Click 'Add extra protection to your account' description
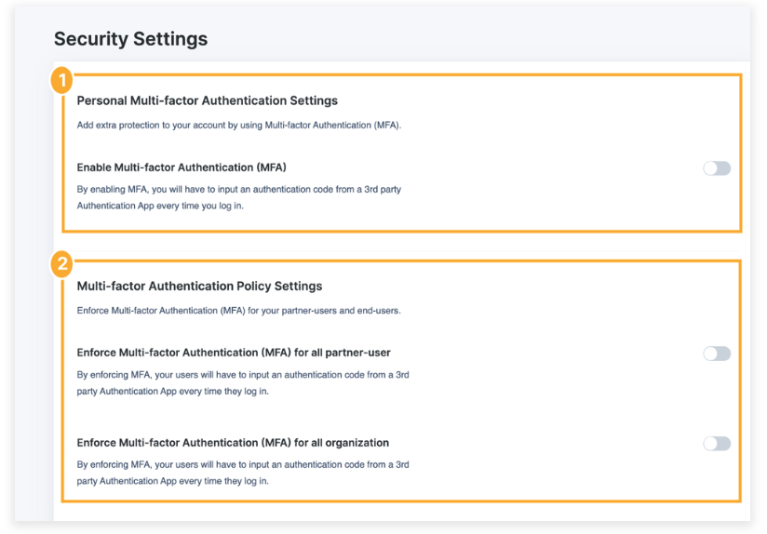The height and width of the screenshot is (534, 767). point(238,126)
